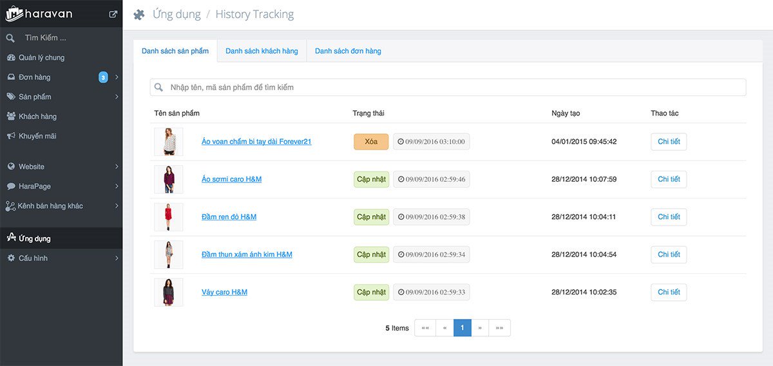This screenshot has width=773, height=366.
Task: Click timestamp 09/09/2016 02:59:38
Action: pyautogui.click(x=432, y=217)
